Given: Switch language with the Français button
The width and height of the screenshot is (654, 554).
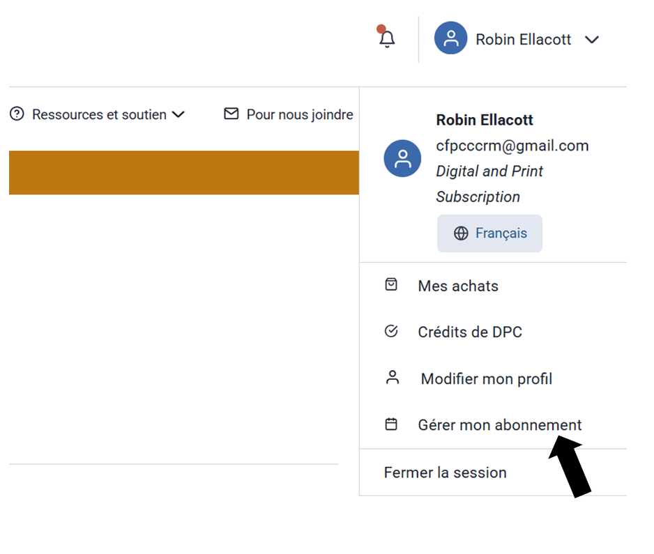Looking at the screenshot, I should click(x=490, y=233).
